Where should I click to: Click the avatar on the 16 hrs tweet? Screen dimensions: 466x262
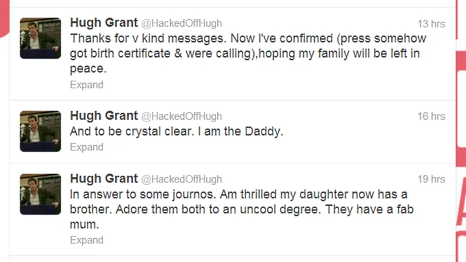click(x=40, y=131)
